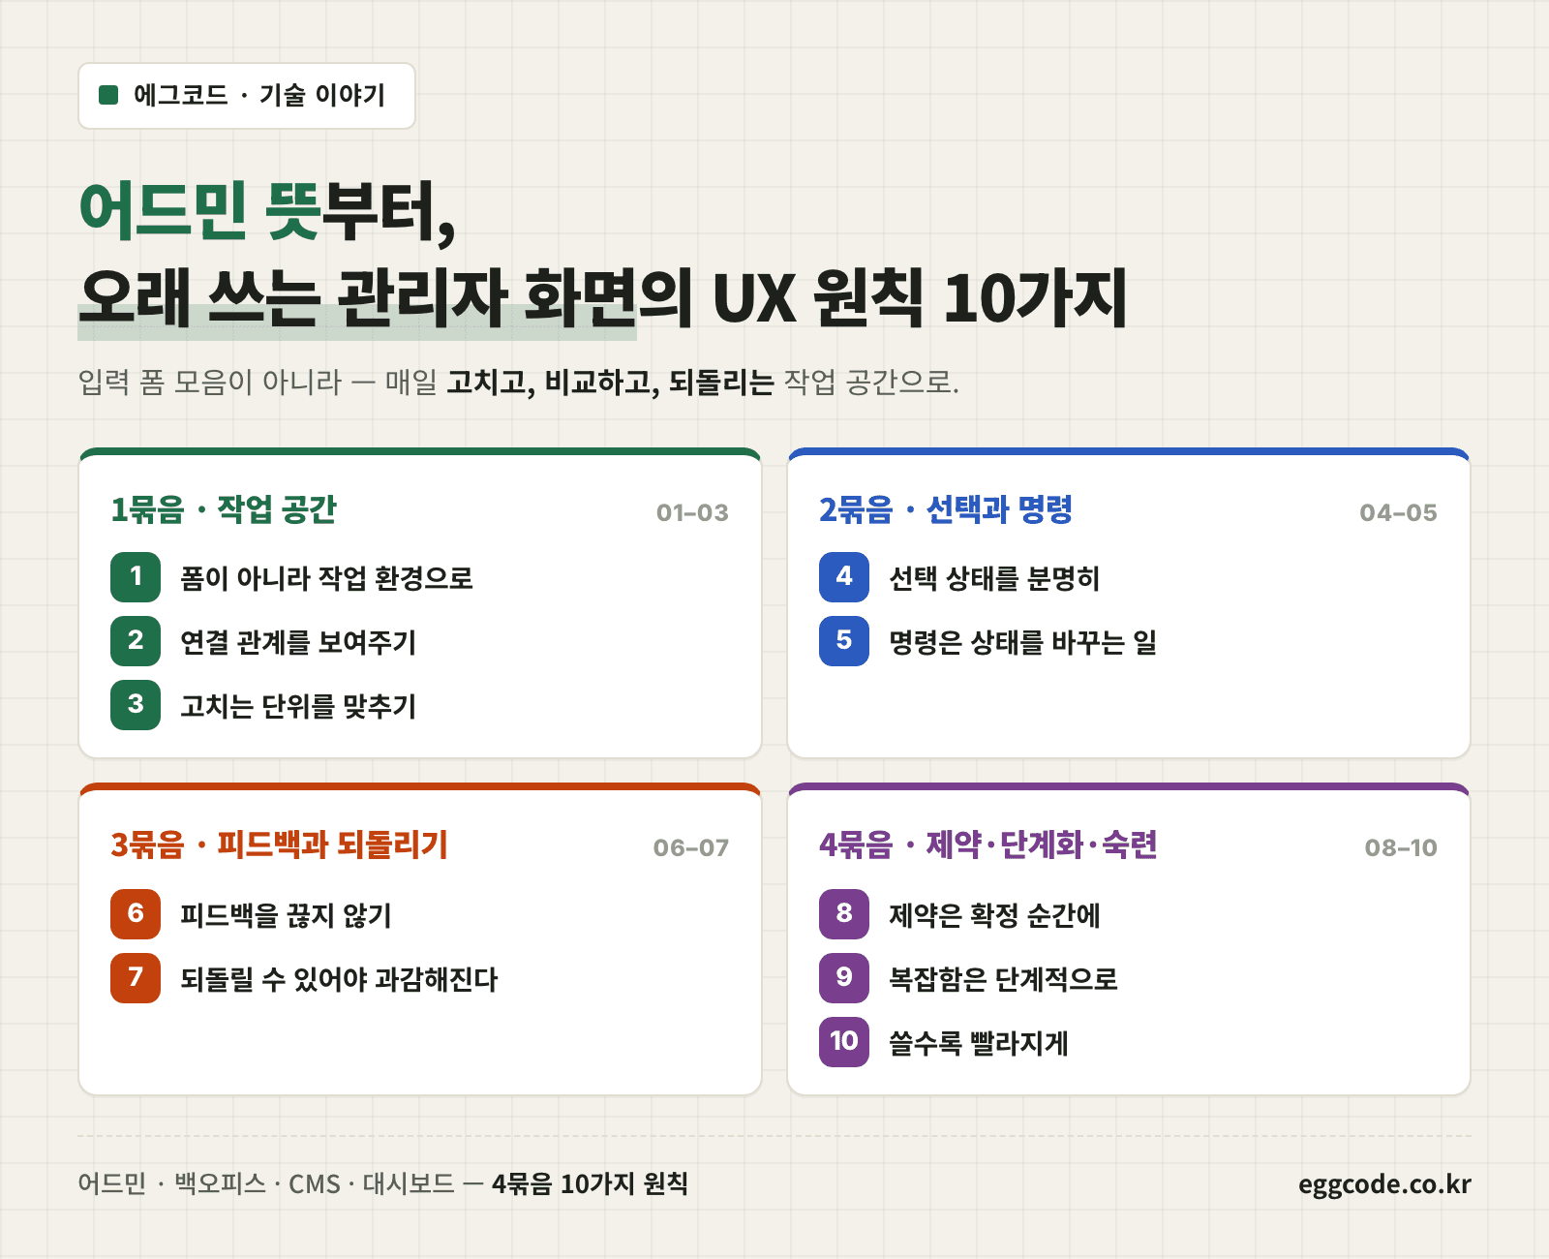Click the subtitle starting with 입력 폼 모음이 아니라
Image resolution: width=1549 pixels, height=1259 pixels.
[x=518, y=383]
